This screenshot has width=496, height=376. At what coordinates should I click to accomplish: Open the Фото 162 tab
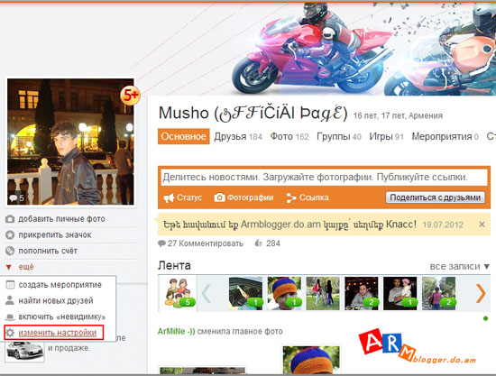(x=289, y=137)
